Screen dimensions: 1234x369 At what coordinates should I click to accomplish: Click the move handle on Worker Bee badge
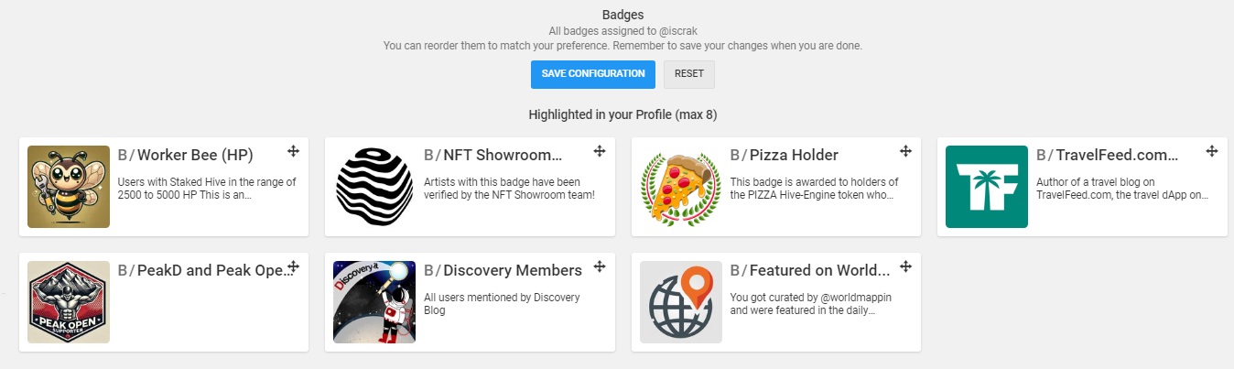tap(294, 151)
